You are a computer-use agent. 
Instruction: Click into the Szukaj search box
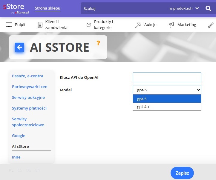click(122, 8)
